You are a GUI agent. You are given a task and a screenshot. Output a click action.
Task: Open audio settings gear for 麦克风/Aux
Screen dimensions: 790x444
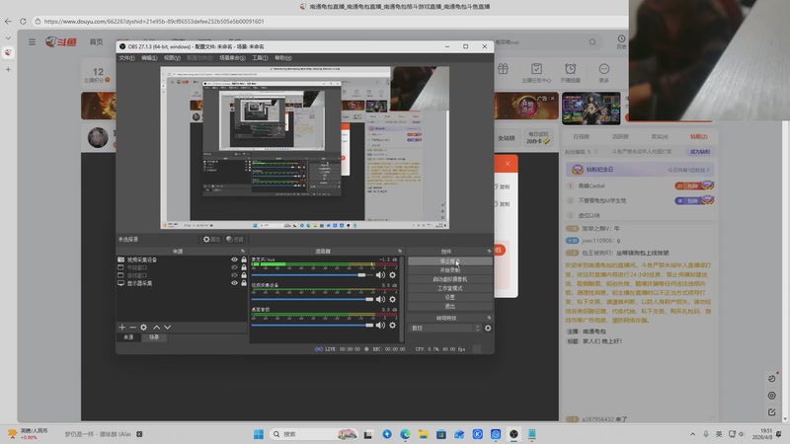[392, 275]
